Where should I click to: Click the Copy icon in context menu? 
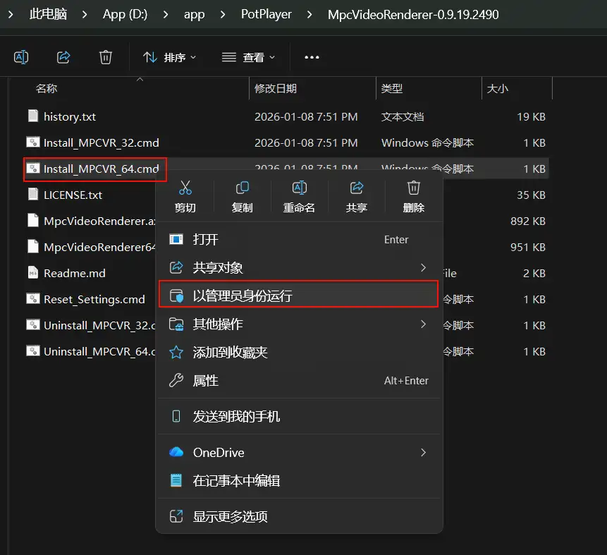tap(242, 188)
